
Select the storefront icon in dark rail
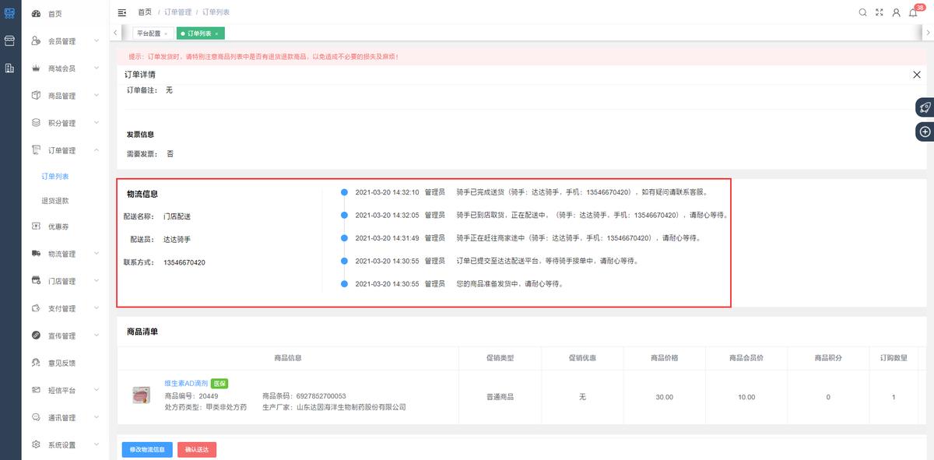pyautogui.click(x=10, y=40)
